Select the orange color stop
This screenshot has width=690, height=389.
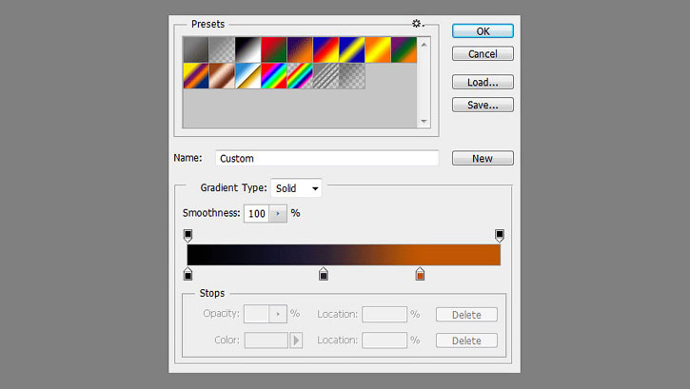pos(420,274)
